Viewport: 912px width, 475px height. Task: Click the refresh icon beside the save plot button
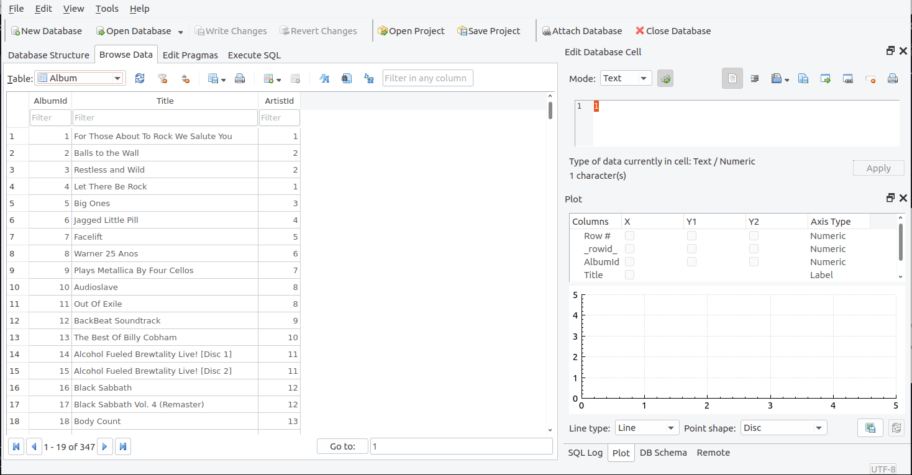coord(896,428)
